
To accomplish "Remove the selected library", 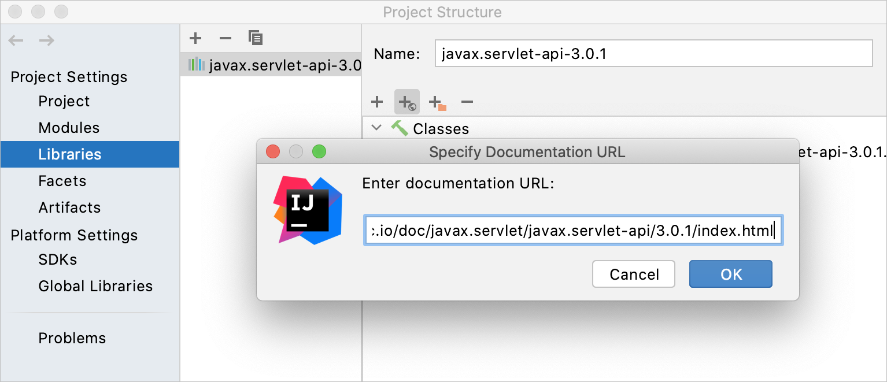I will point(226,38).
